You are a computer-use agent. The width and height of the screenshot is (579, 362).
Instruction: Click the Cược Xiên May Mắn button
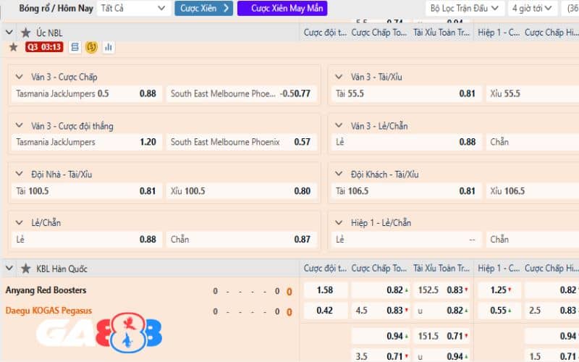282,8
